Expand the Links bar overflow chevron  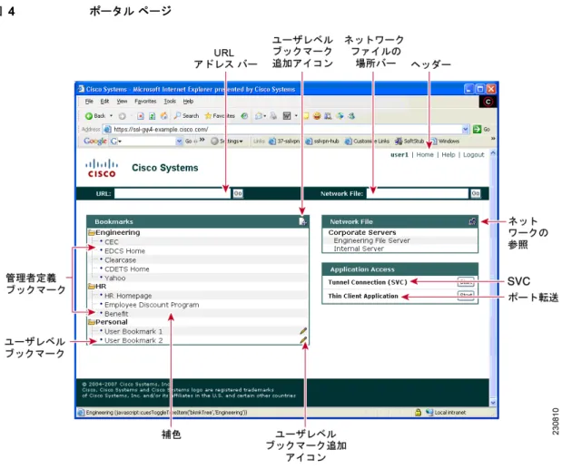coord(493,139)
